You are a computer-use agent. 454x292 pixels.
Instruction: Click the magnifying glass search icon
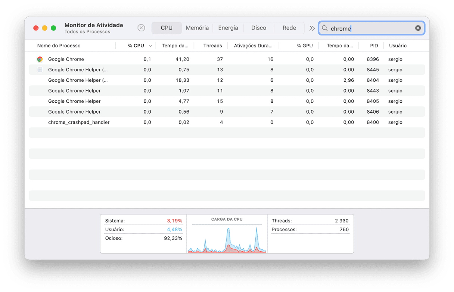[x=325, y=28]
